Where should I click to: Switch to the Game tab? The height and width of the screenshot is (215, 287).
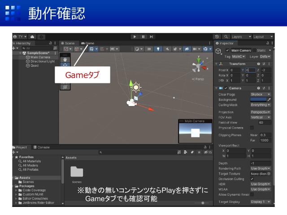(x=88, y=43)
